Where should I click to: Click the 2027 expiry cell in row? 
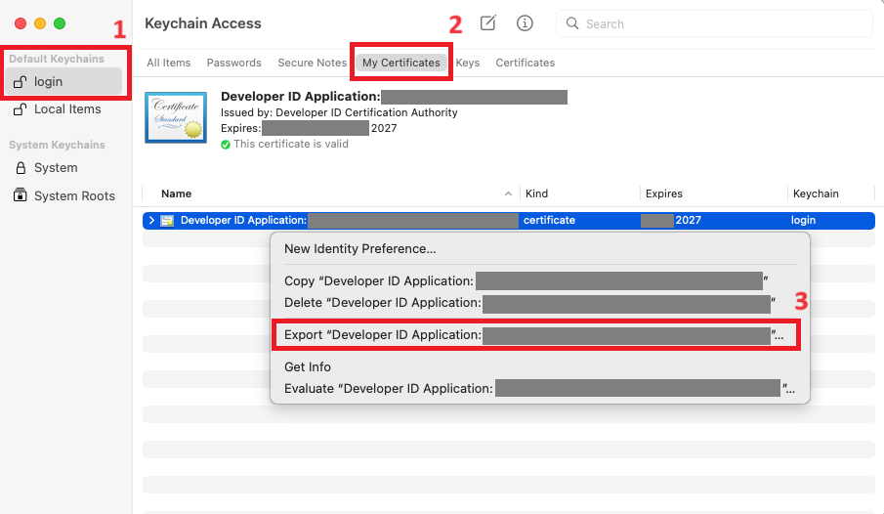tap(689, 221)
